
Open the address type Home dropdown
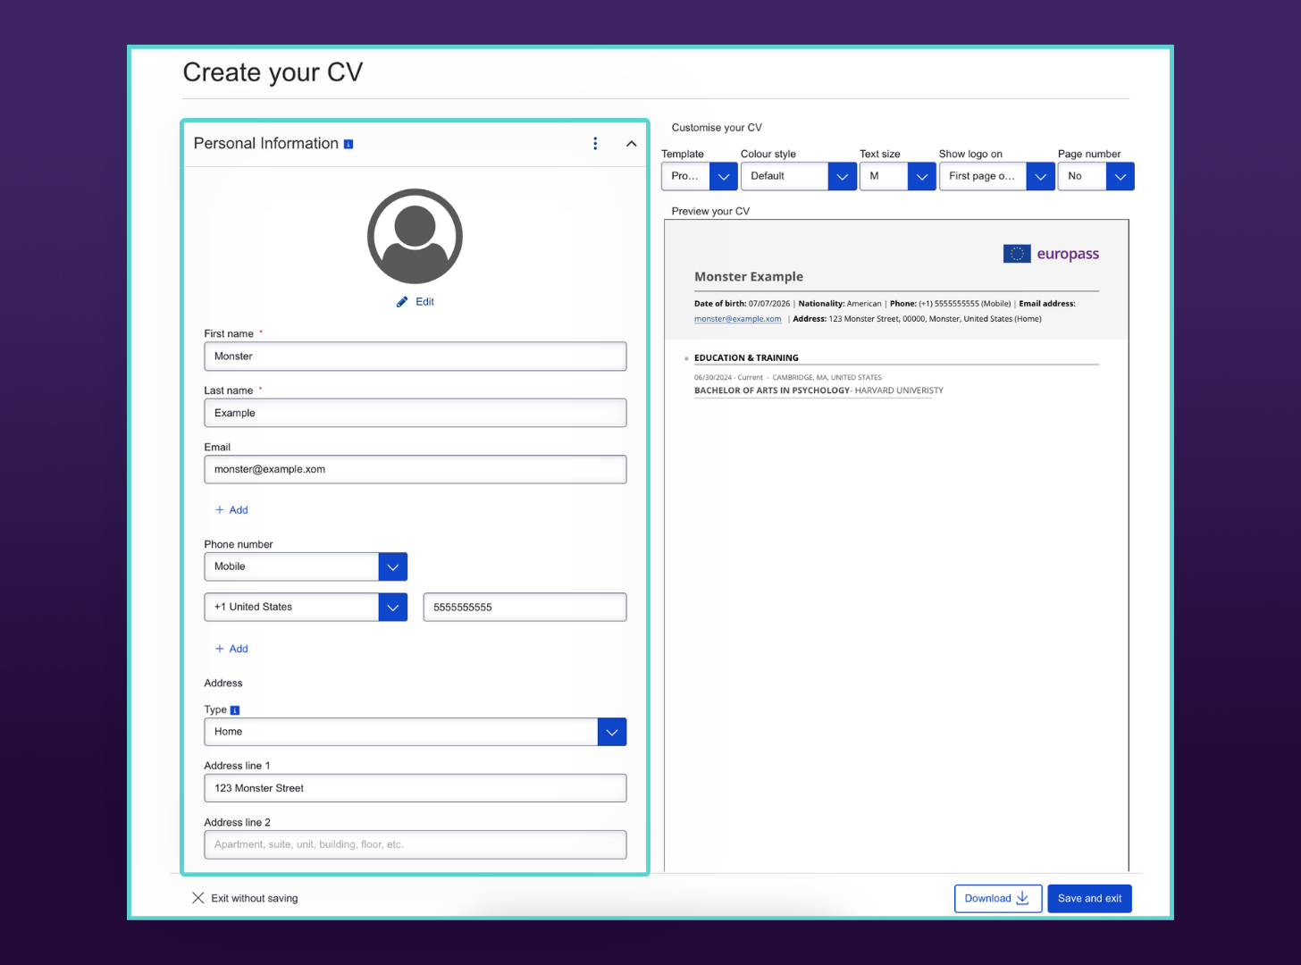pyautogui.click(x=415, y=732)
